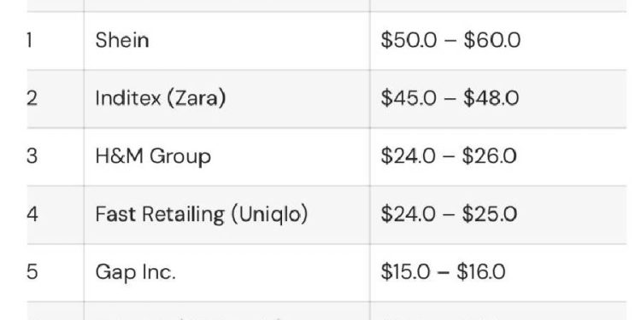Viewport: 641px width, 320px height.
Task: Click rank number 4 cell
Action: point(56,215)
